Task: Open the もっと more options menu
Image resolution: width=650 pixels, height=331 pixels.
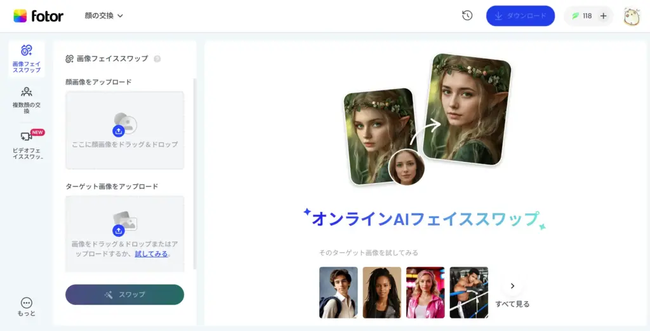Action: pos(27,307)
